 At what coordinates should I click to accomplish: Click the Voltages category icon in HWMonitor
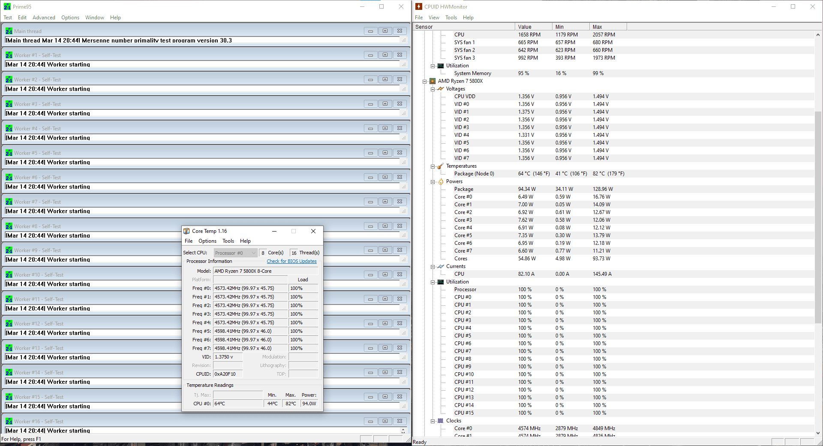(441, 89)
